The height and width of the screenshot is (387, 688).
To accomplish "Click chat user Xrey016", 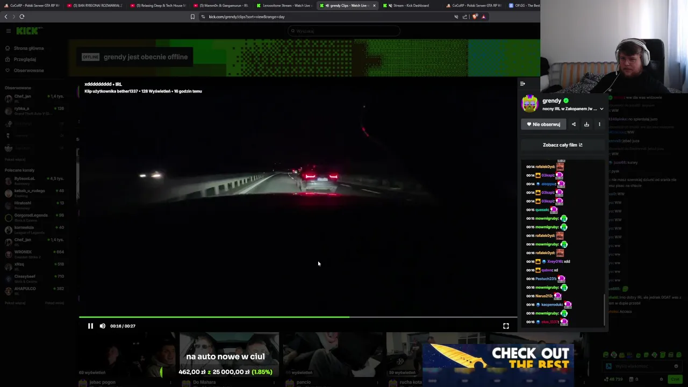I will (555, 261).
